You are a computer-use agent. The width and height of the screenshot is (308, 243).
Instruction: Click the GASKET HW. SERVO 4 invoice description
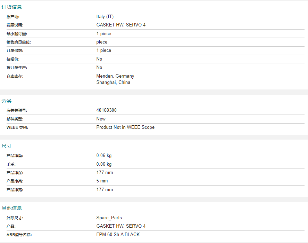click(121, 25)
